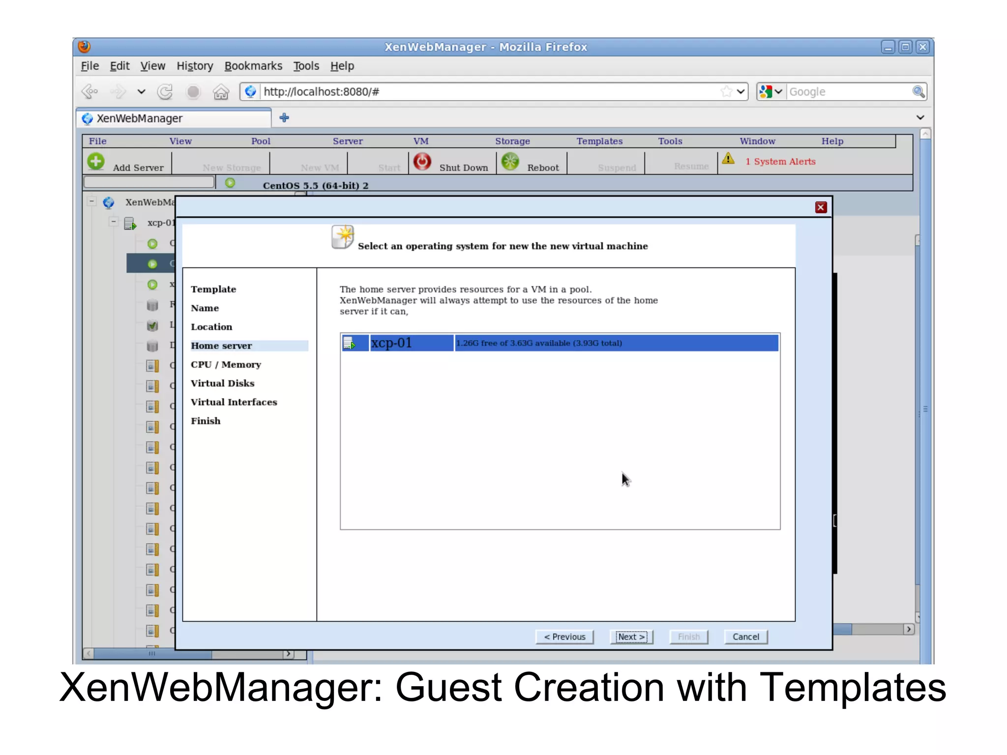Click the Firefox reload button

point(165,92)
